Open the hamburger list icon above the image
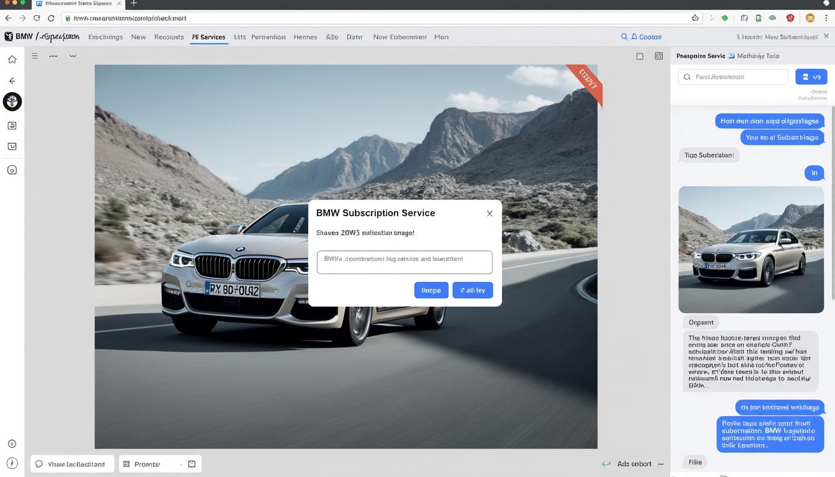 35,56
